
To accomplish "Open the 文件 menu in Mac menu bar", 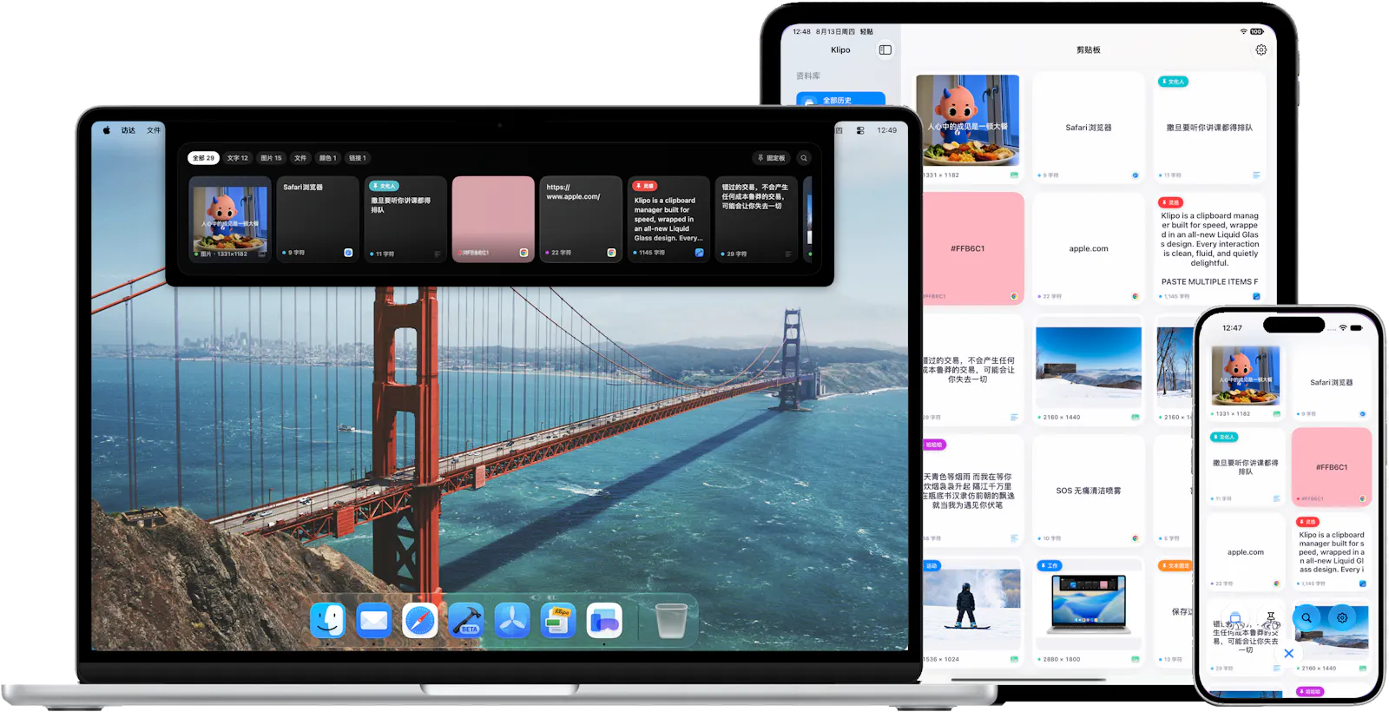I will click(x=154, y=130).
